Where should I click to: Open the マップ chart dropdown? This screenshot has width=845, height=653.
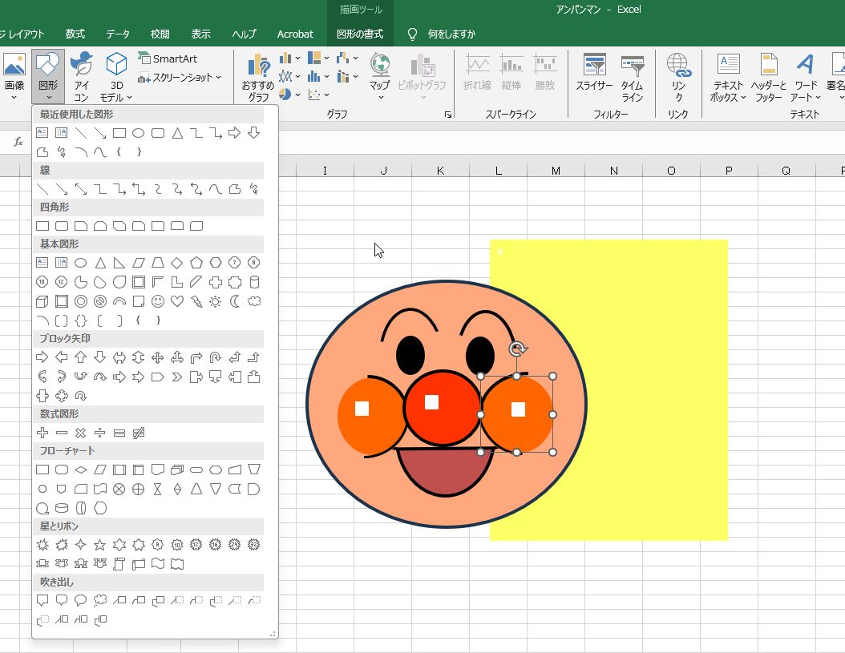coord(380,76)
